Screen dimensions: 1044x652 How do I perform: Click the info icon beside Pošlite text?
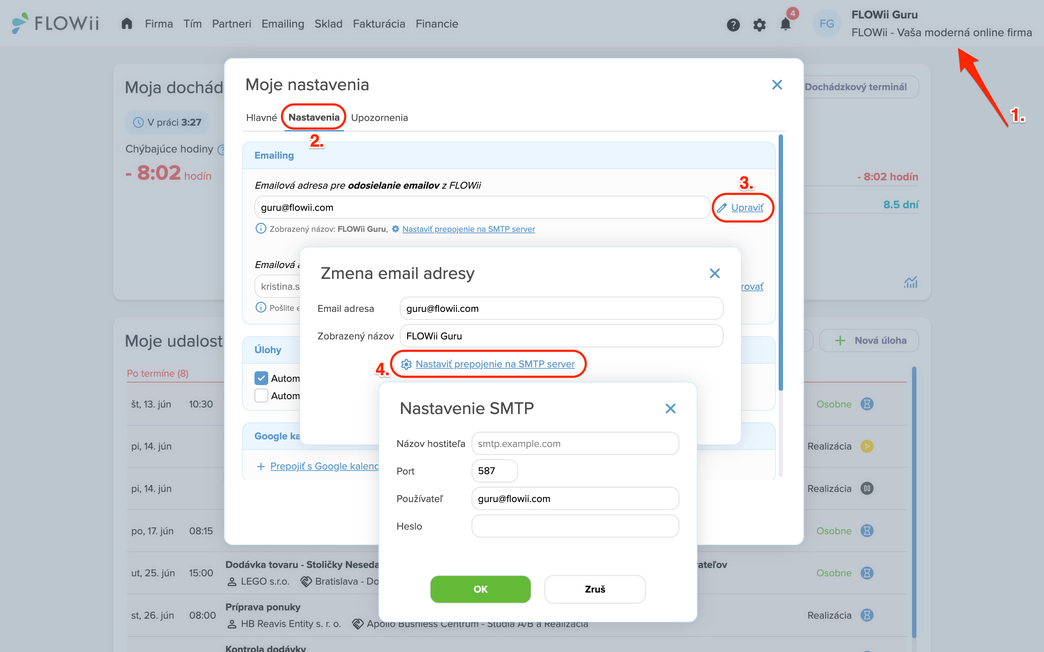pos(261,308)
